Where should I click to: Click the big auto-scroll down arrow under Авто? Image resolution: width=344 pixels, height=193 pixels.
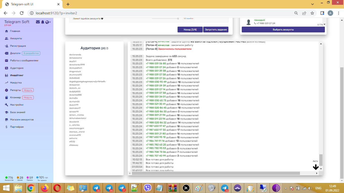pyautogui.click(x=316, y=167)
